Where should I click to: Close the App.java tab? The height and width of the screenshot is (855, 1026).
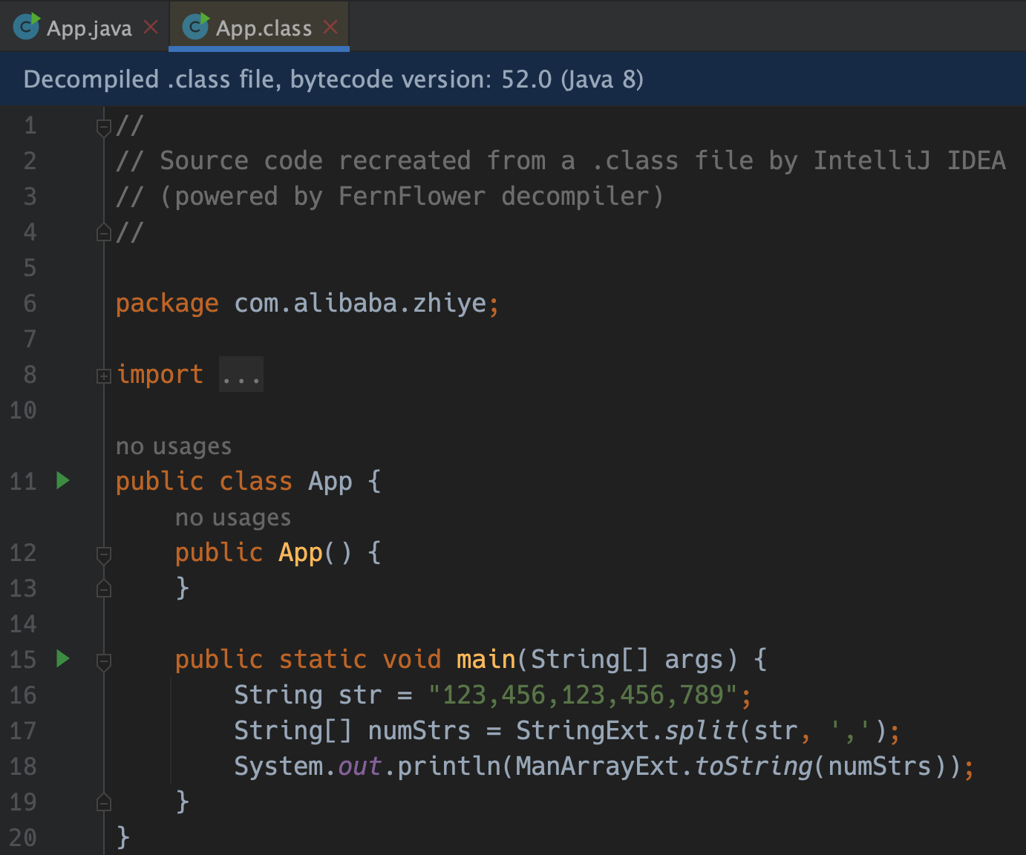click(x=151, y=27)
